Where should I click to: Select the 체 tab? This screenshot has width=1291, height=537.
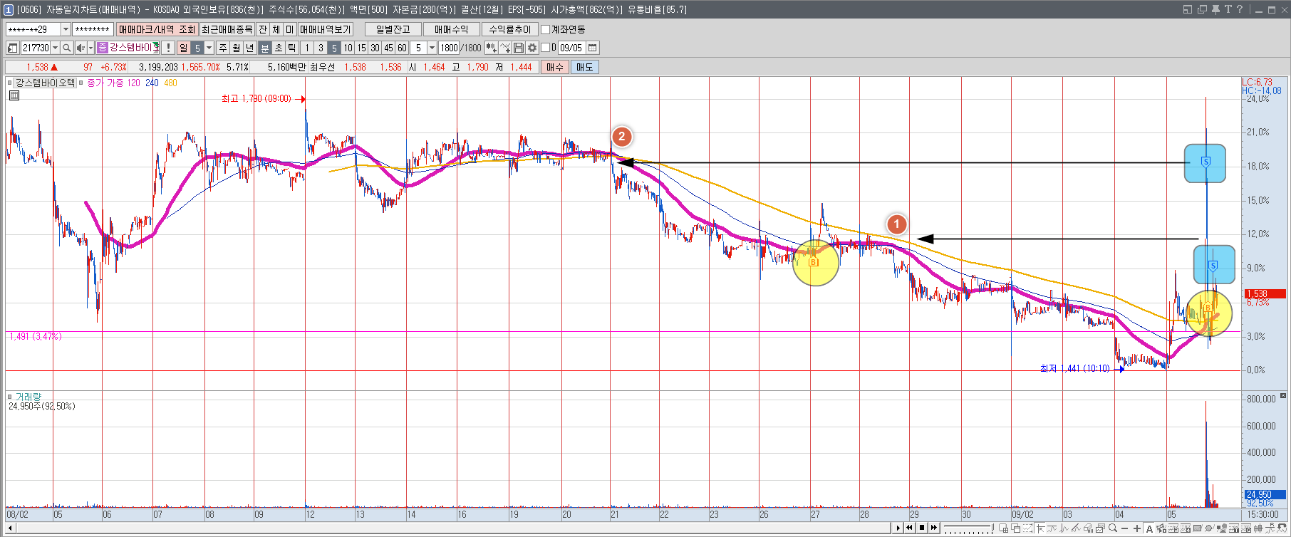pos(276,29)
